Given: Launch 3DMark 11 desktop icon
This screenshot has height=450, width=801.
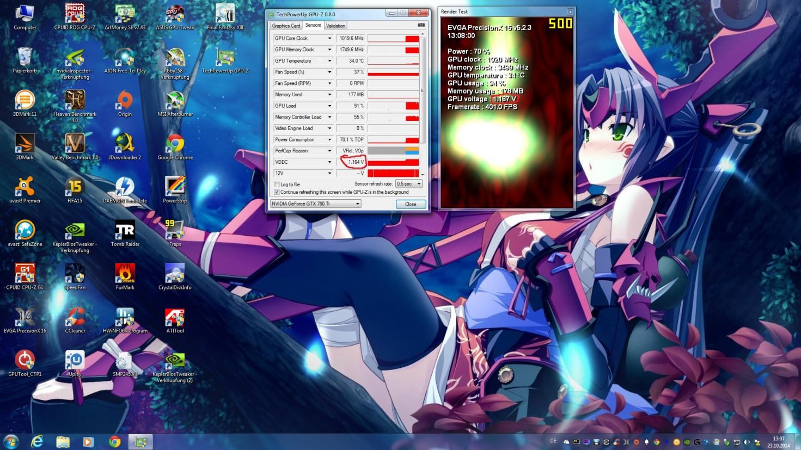Looking at the screenshot, I should [x=25, y=103].
